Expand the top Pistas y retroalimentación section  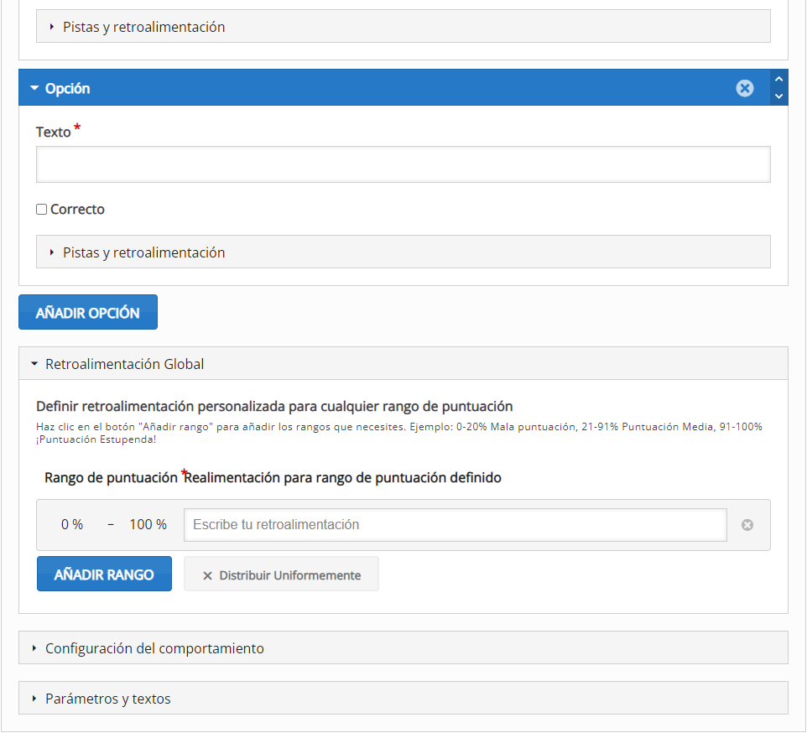(403, 26)
